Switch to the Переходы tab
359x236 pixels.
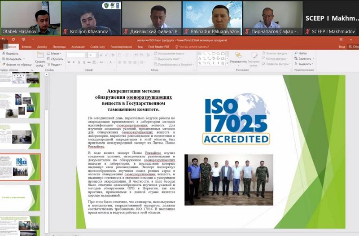tap(59, 47)
